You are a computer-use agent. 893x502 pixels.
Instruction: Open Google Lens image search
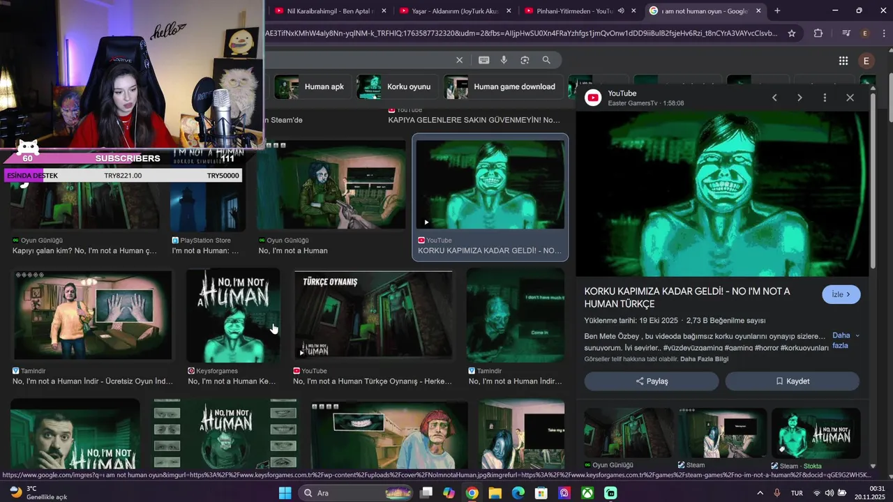(x=525, y=60)
